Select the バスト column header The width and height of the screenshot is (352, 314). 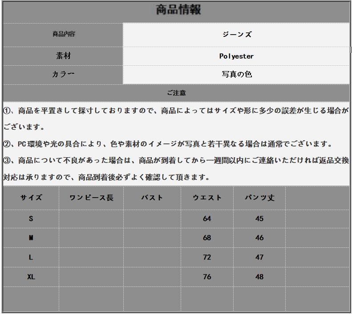tap(152, 198)
